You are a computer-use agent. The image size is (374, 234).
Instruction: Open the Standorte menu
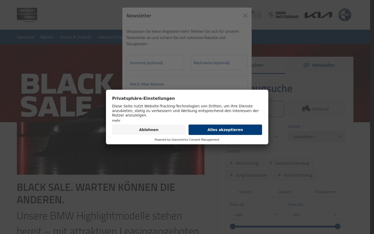(25, 37)
